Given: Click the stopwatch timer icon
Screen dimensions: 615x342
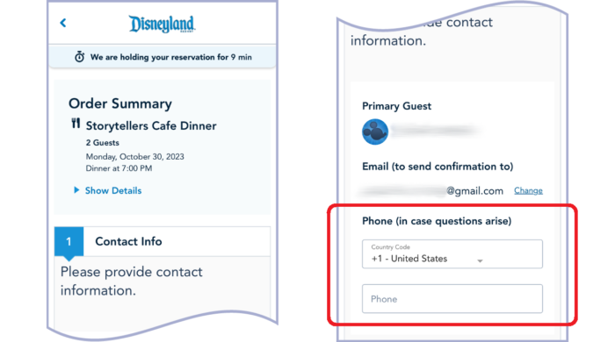Looking at the screenshot, I should 80,57.
